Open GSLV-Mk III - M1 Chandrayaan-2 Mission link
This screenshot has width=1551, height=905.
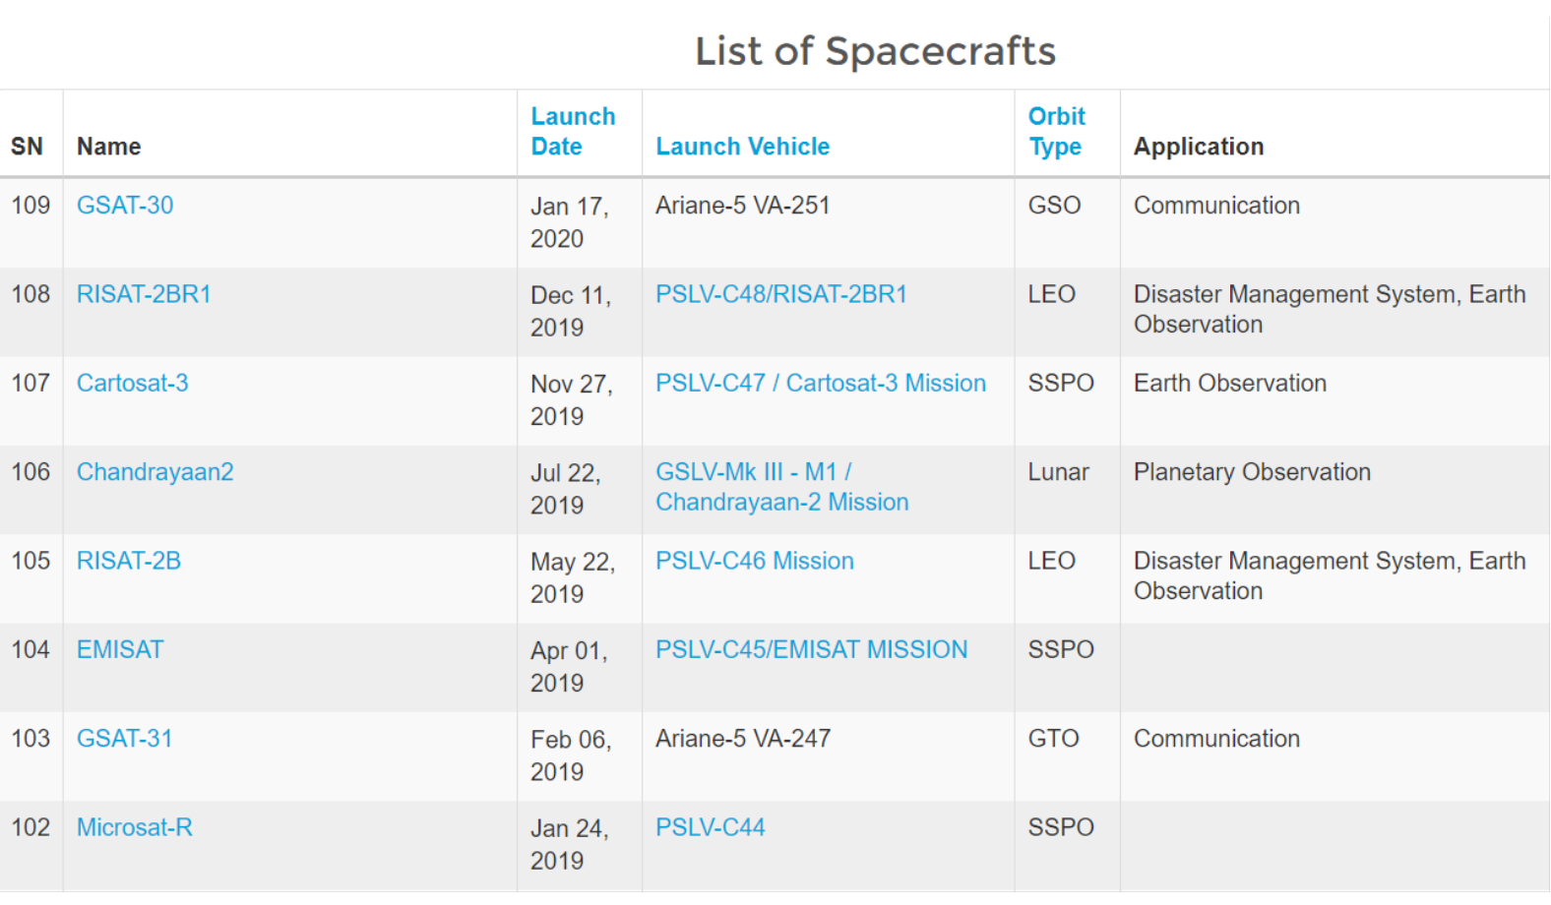point(782,487)
